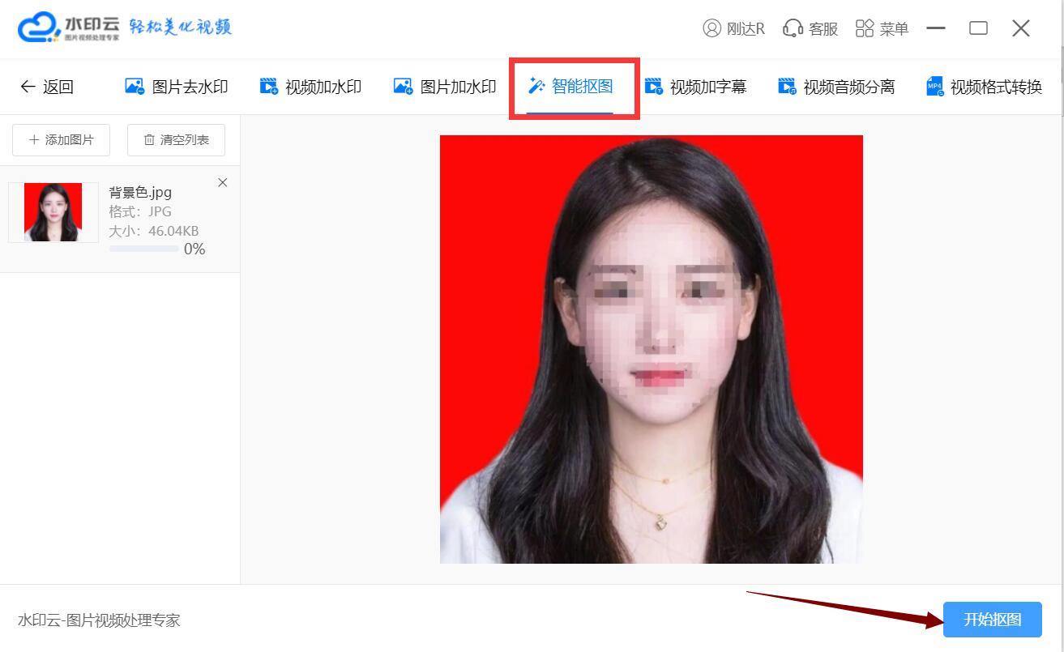Open the 刚达R user account profile
The width and height of the screenshot is (1064, 652).
point(733,28)
